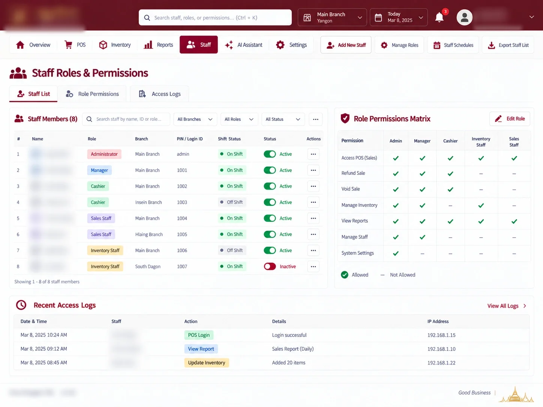The width and height of the screenshot is (543, 407).
Task: Toggle Active status for PIN 1006 staff
Action: [270, 250]
